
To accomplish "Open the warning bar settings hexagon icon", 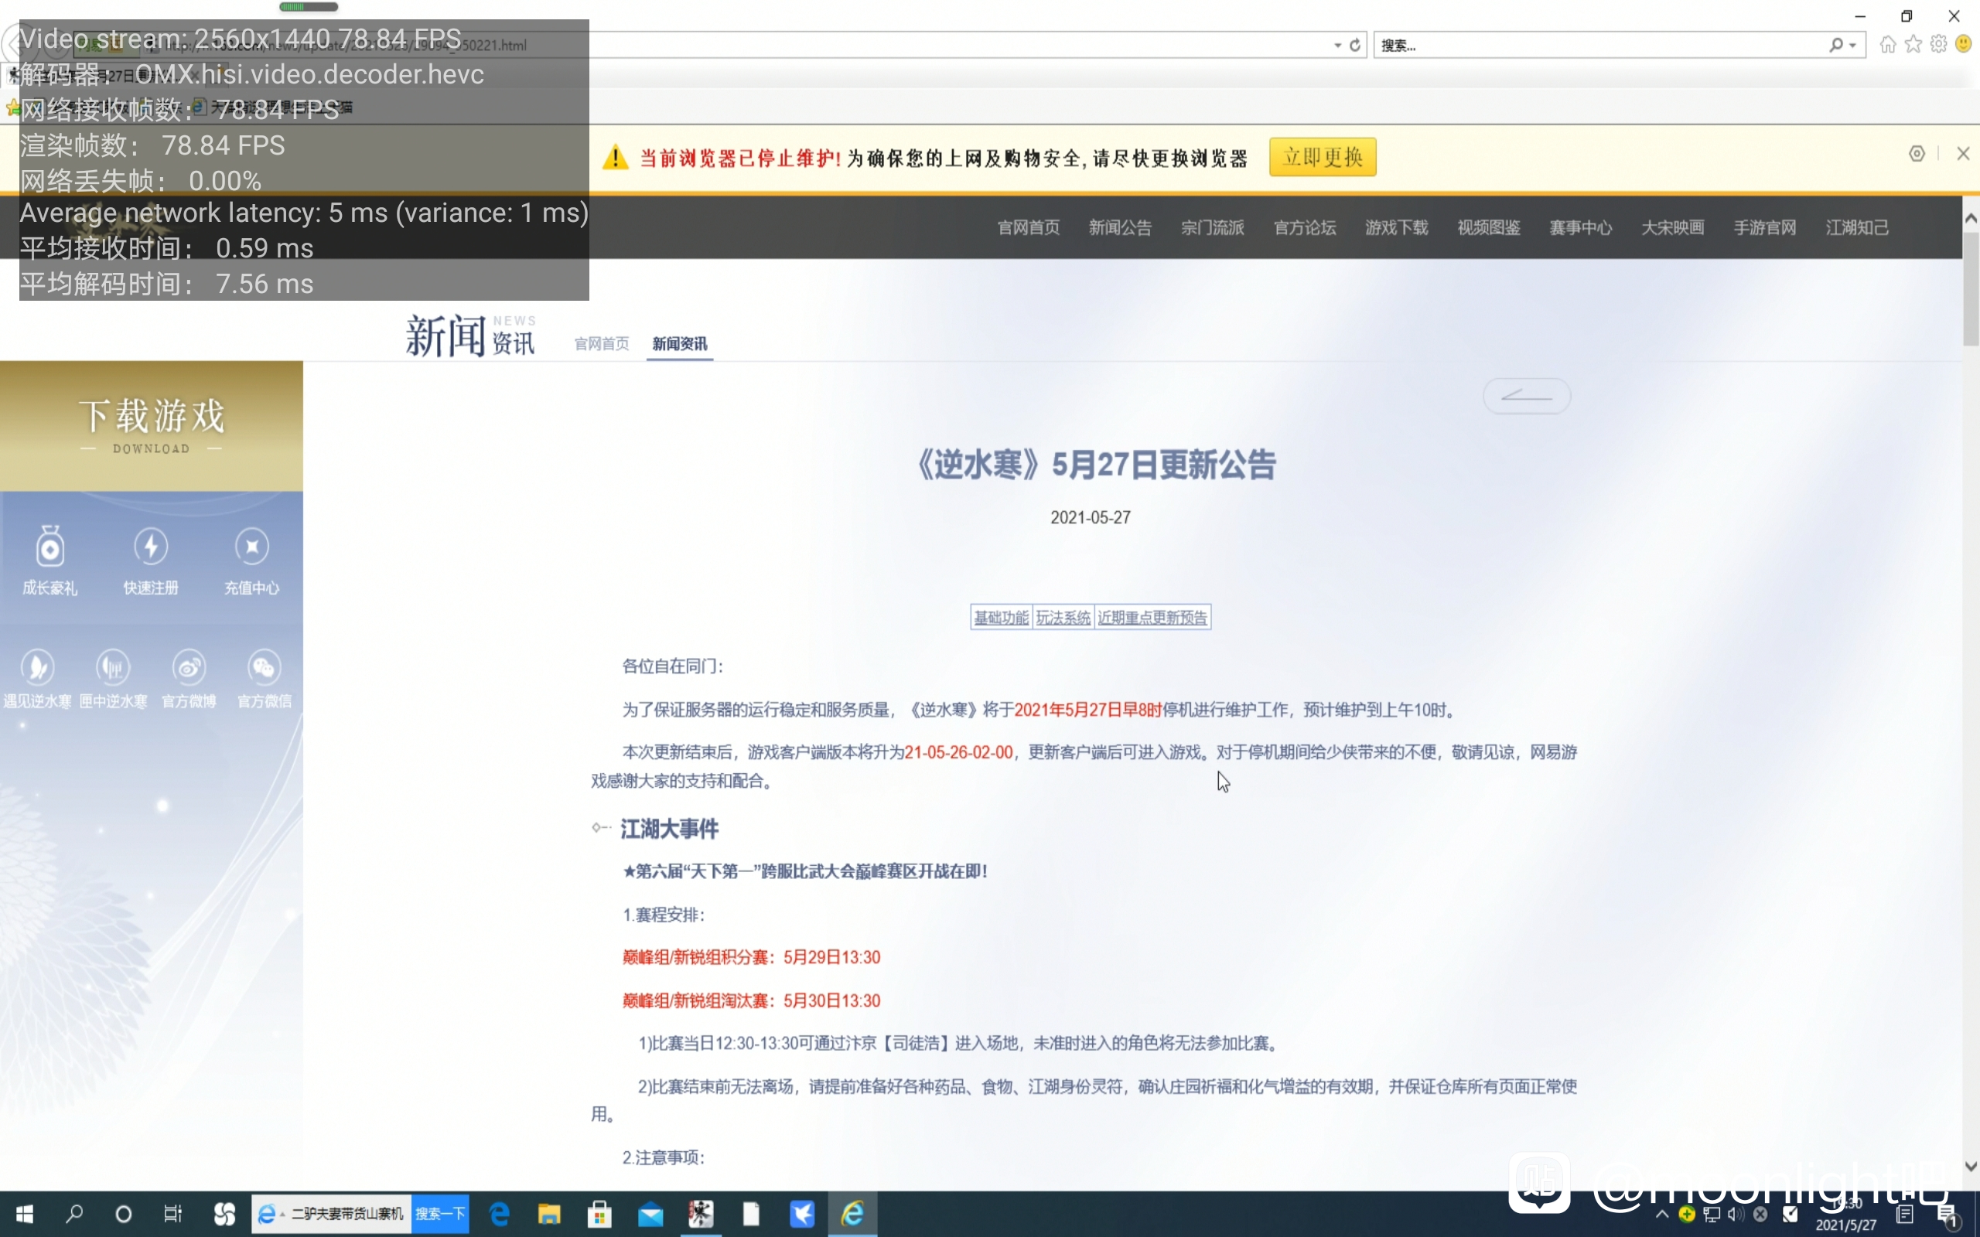I will point(1917,154).
